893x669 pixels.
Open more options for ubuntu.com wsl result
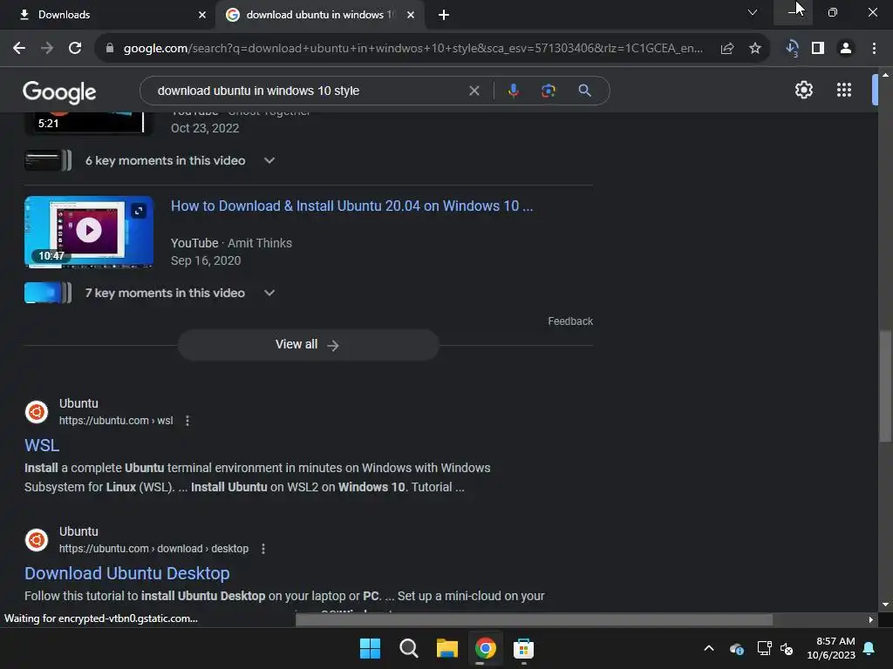[x=187, y=421]
